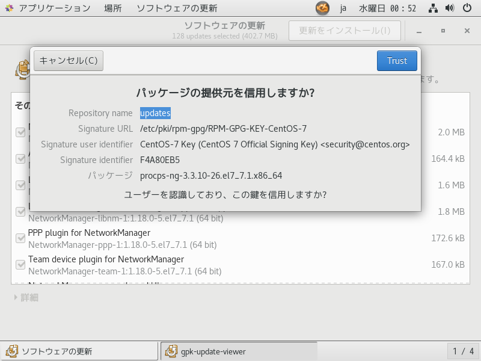Click the /etc/pki/rpm-gpg/RPM-GPG-KEY-CentOS-7 path
The image size is (481, 361).
point(223,129)
